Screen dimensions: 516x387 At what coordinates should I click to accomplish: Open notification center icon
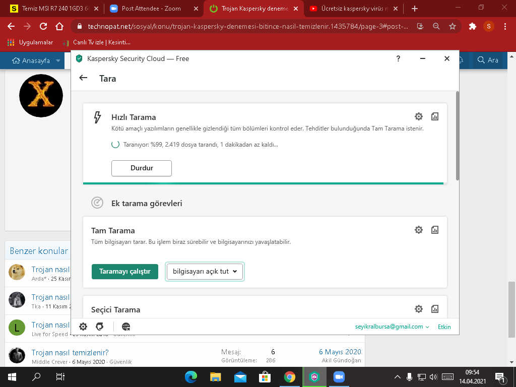click(500, 377)
